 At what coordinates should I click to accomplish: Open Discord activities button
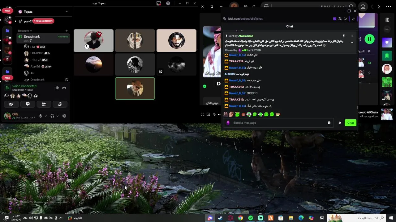[x=44, y=104]
